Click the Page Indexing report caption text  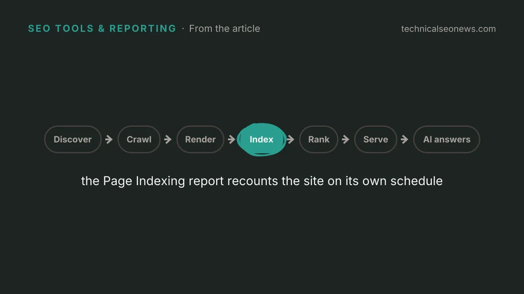tap(262, 181)
